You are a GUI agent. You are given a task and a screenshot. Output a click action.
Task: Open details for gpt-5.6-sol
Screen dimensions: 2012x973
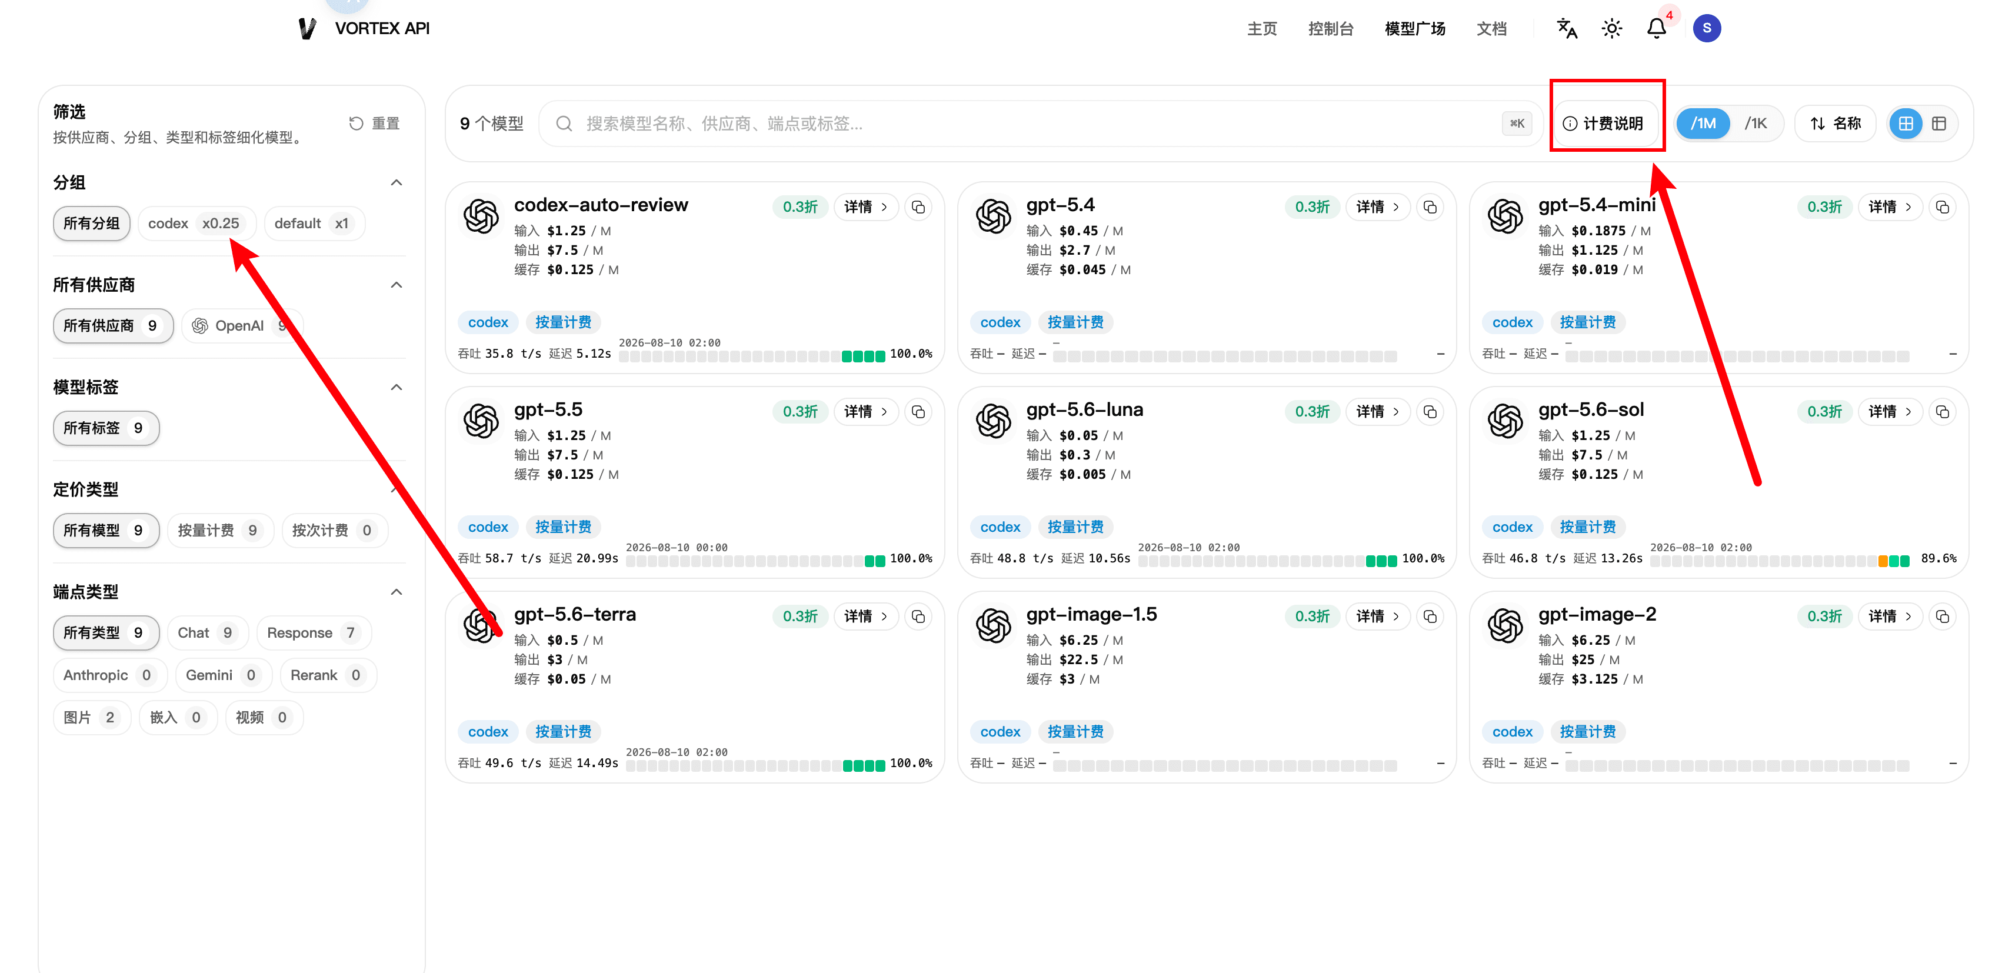point(1890,412)
